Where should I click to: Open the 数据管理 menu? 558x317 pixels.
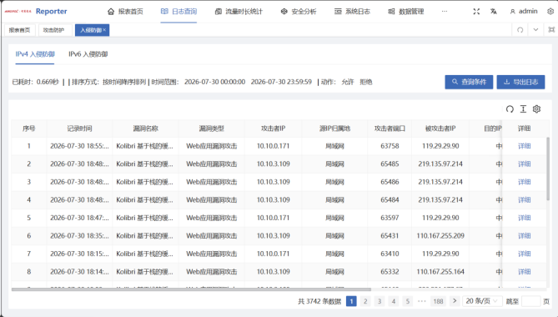pos(405,12)
